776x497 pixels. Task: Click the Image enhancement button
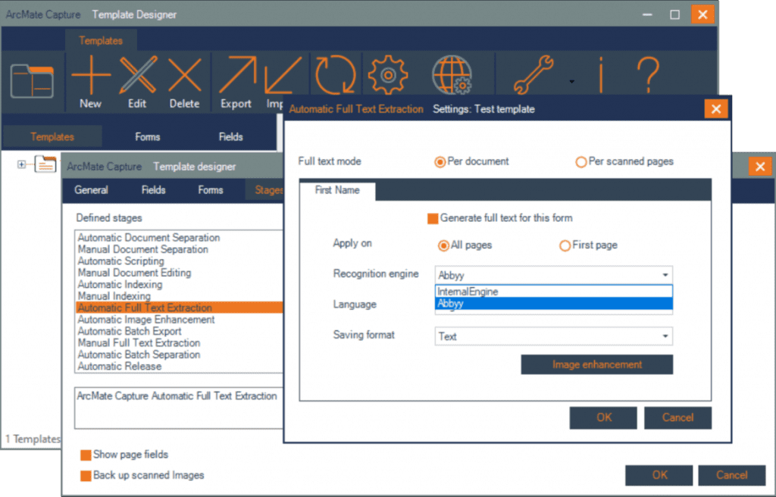coord(596,365)
